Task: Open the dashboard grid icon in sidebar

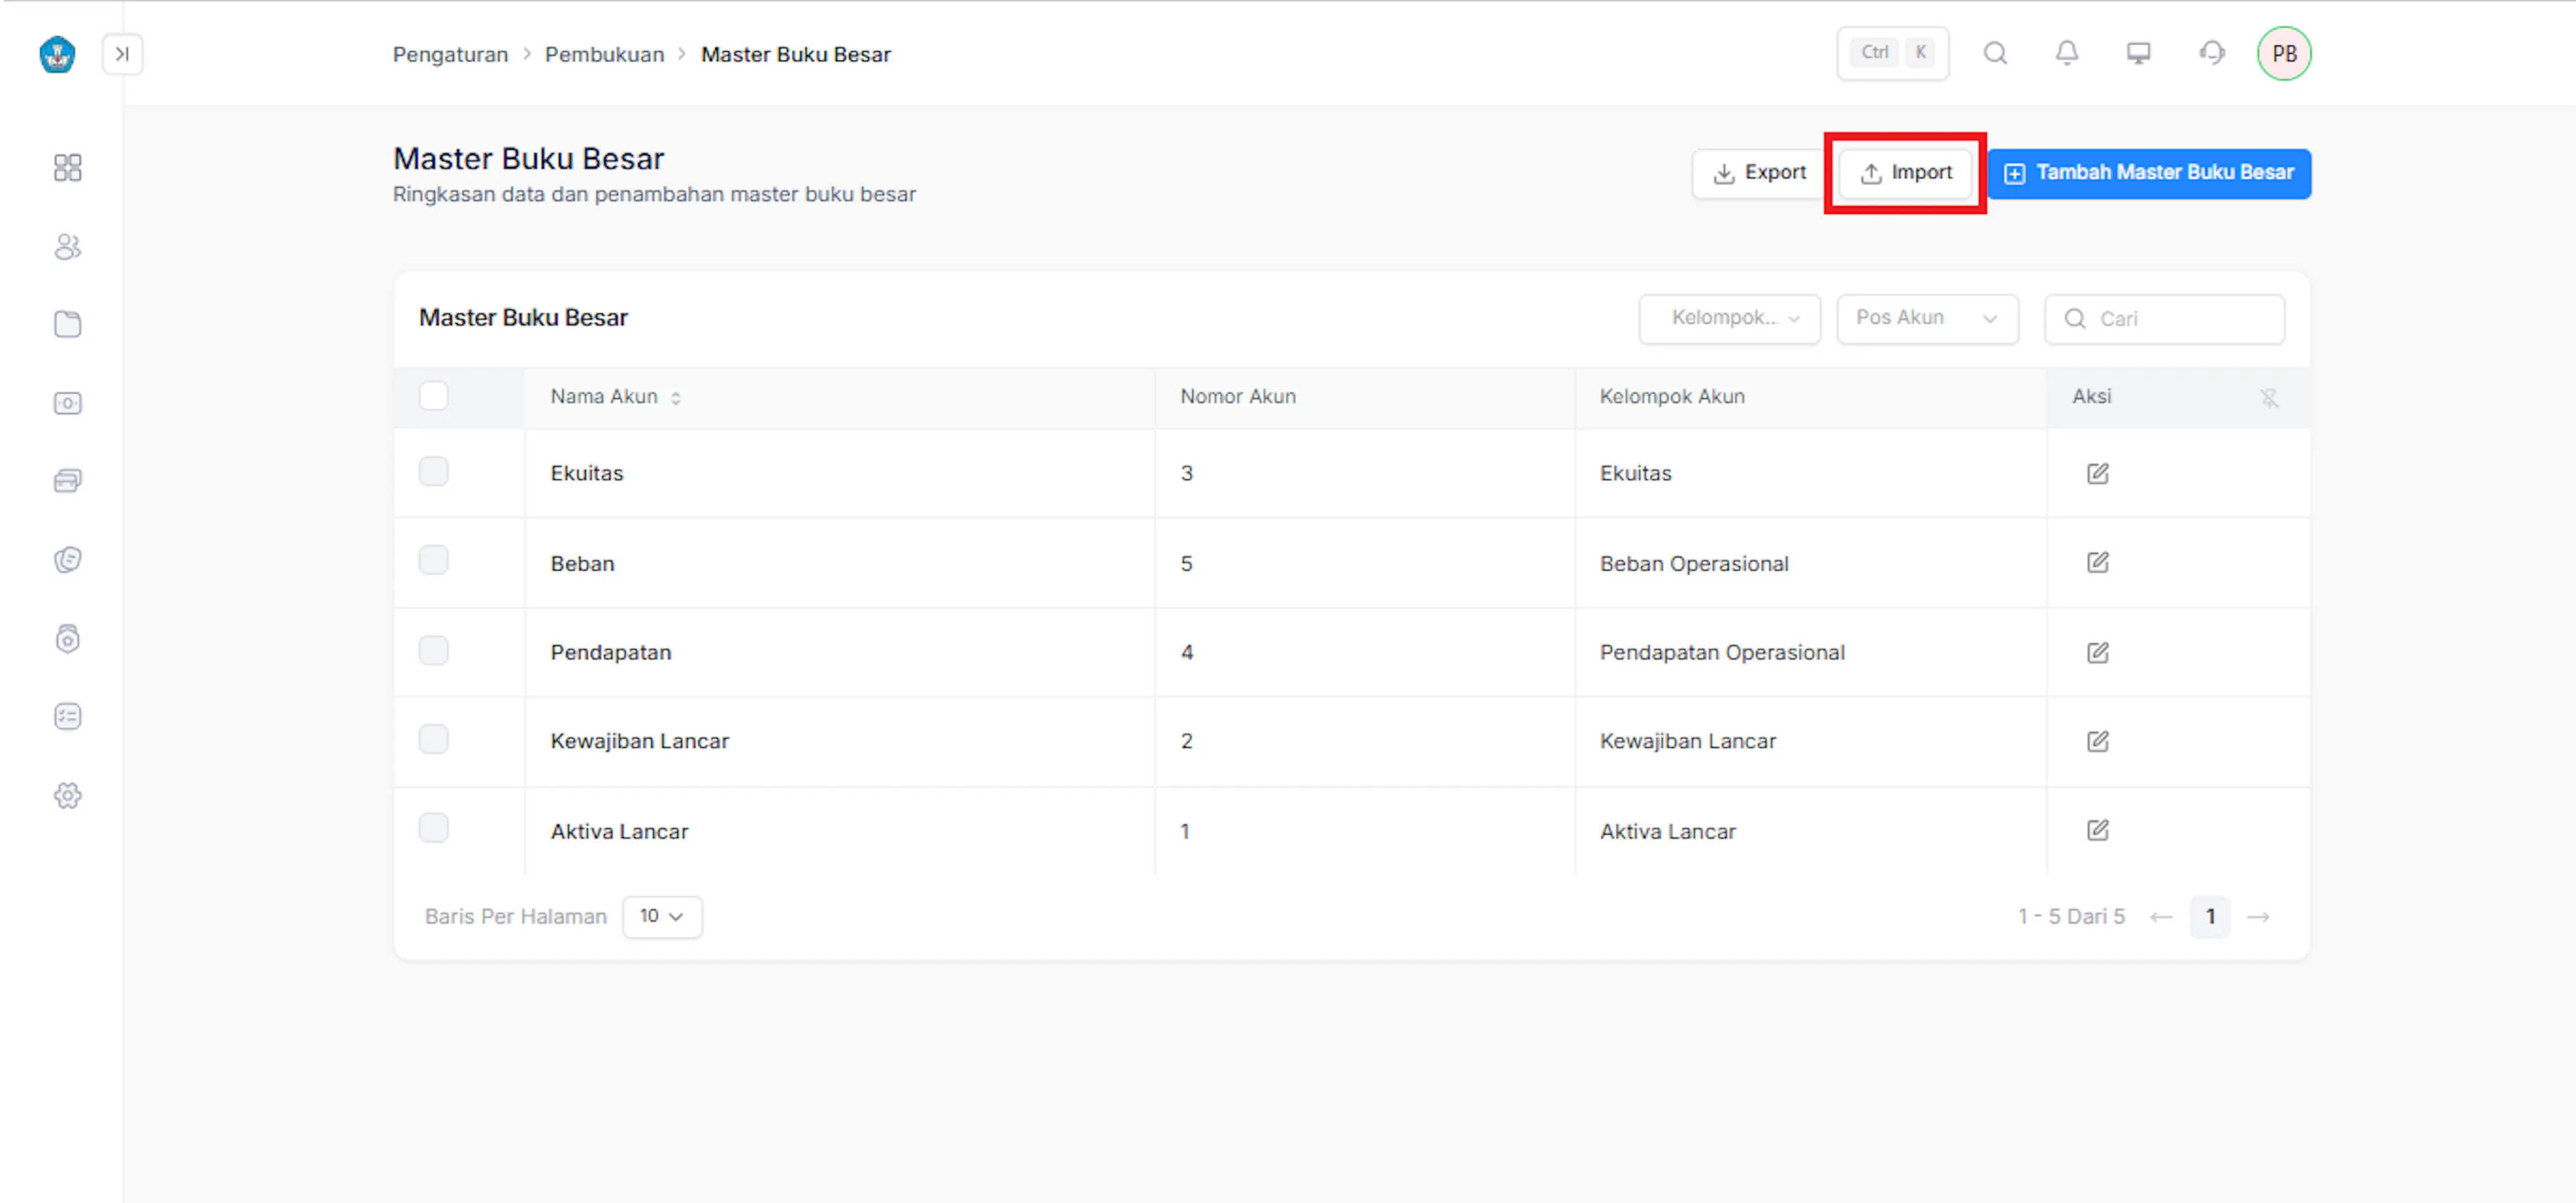Action: pos(68,167)
